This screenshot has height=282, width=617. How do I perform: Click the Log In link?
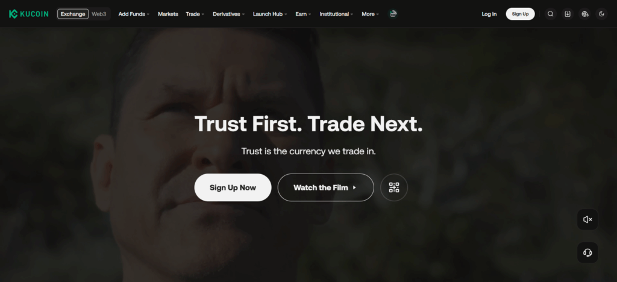coord(489,14)
